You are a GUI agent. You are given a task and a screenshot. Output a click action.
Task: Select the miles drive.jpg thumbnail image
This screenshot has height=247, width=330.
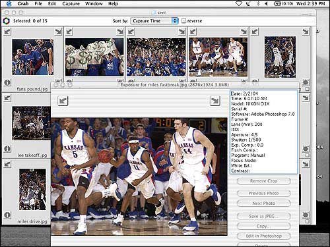pyautogui.click(x=32, y=190)
